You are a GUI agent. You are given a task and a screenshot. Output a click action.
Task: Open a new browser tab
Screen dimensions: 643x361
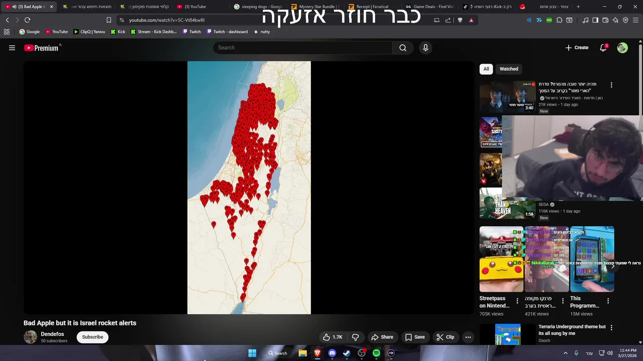[578, 7]
